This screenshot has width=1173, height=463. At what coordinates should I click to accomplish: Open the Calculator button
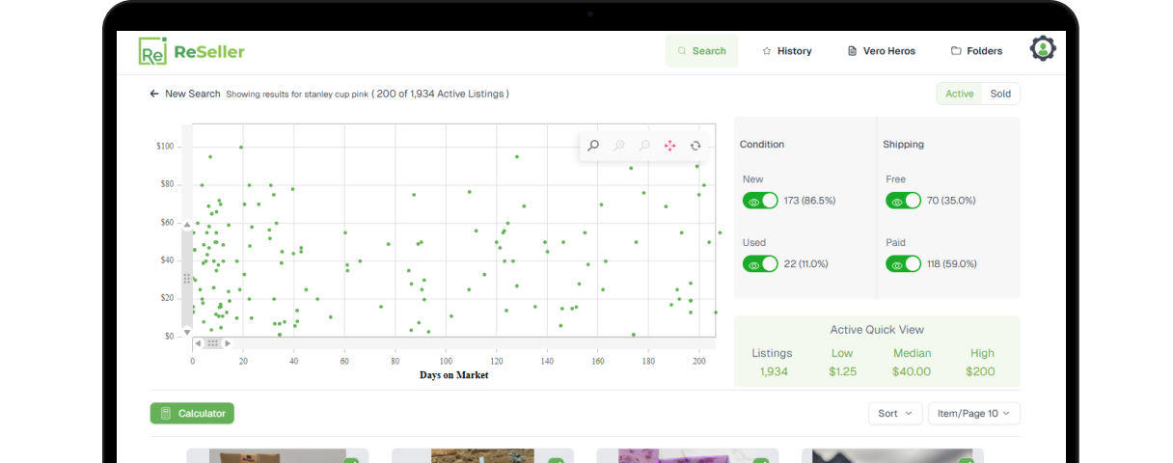coord(192,413)
